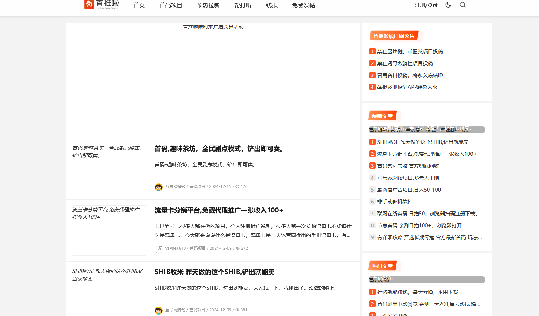Open the 线报 nav item

pos(272,5)
